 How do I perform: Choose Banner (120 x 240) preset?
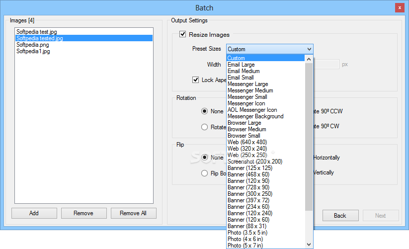coord(265,213)
